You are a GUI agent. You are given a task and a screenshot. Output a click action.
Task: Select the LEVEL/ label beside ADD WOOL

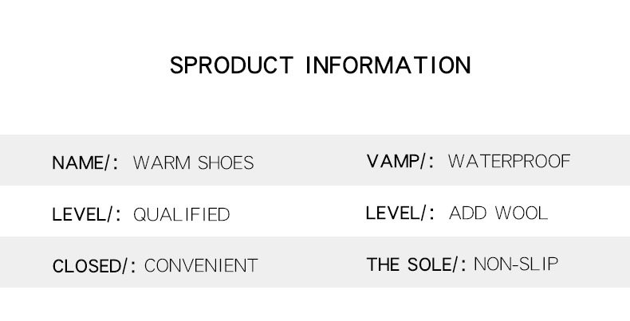[396, 213]
